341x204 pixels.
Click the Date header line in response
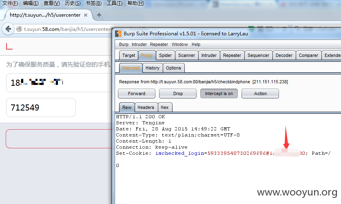(x=173, y=129)
